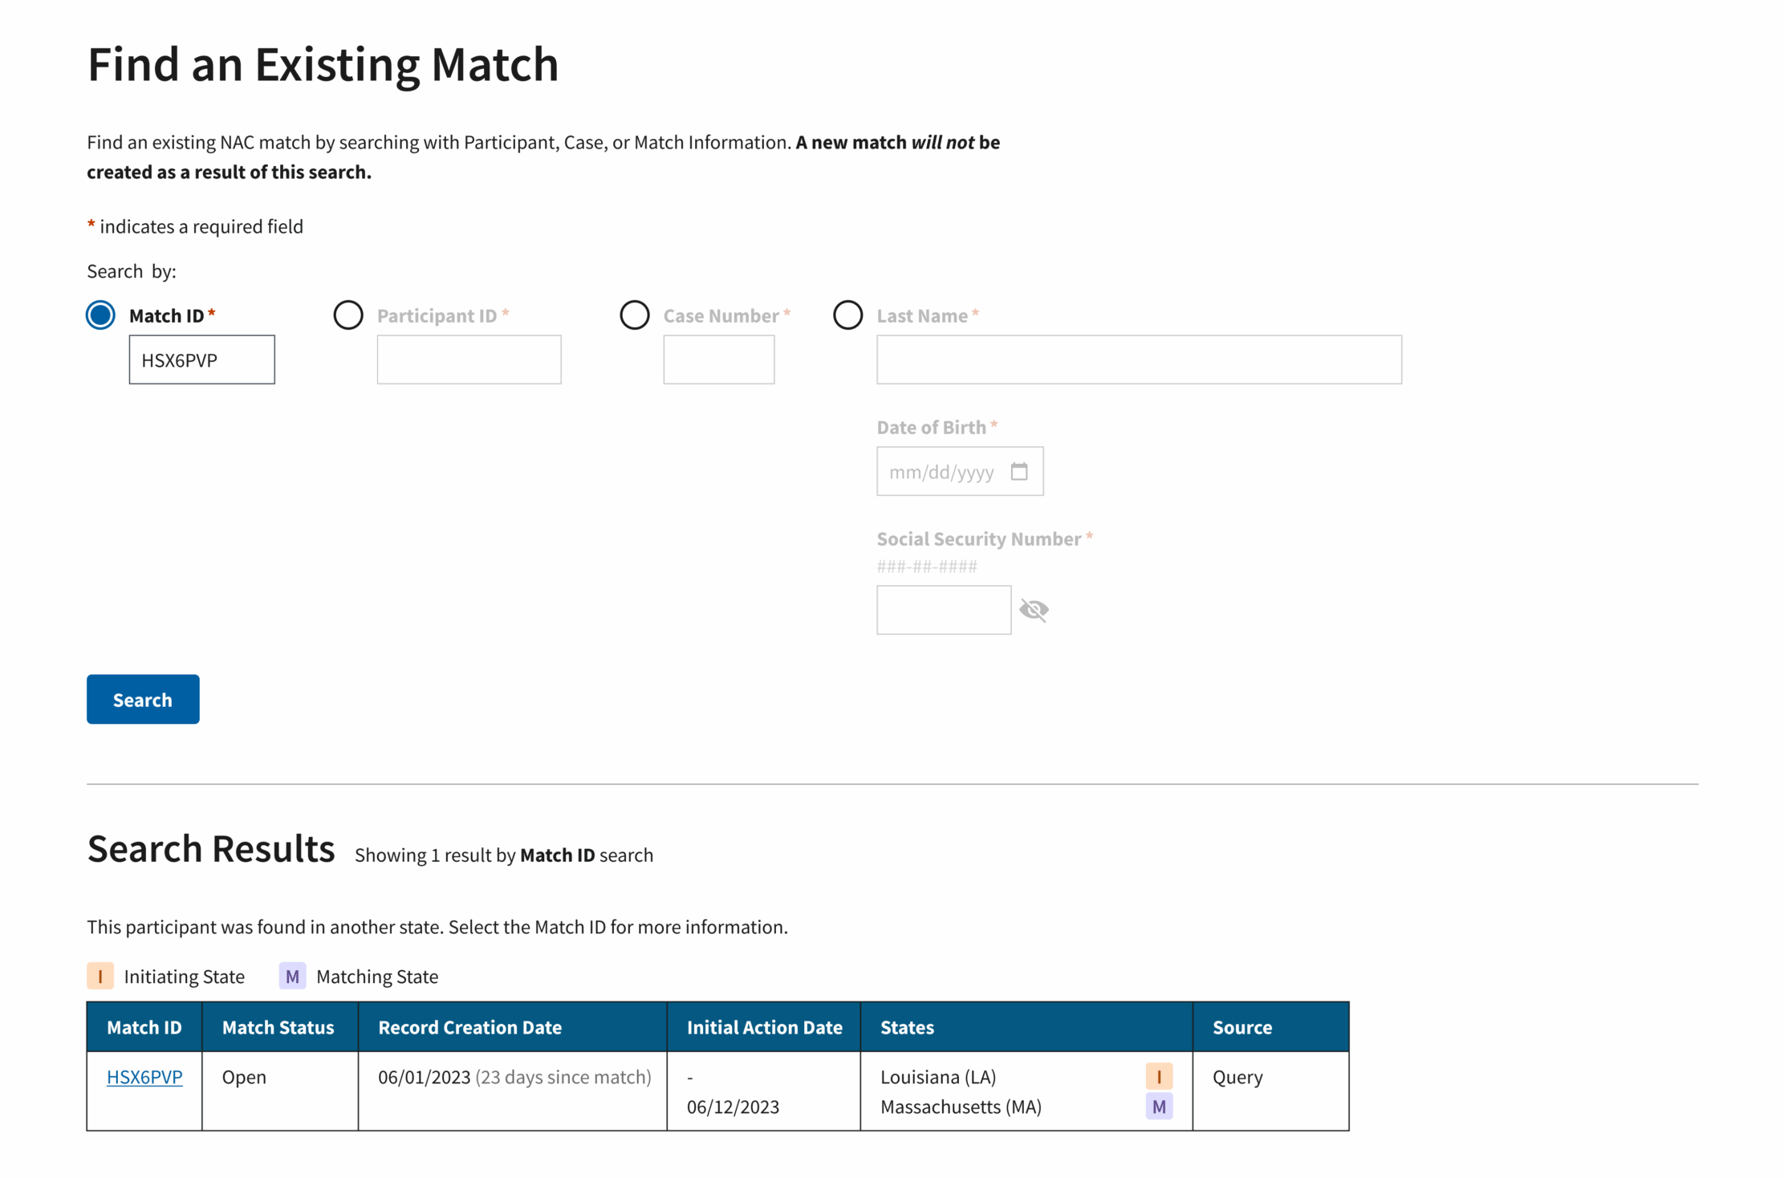1784x1178 pixels.
Task: Click the M badge next to Massachusetts
Action: pyautogui.click(x=1158, y=1107)
